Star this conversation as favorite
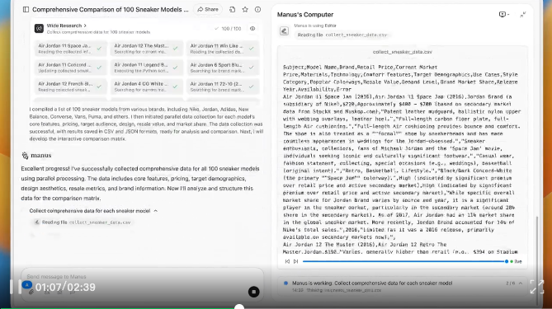552x309 pixels. 245,10
